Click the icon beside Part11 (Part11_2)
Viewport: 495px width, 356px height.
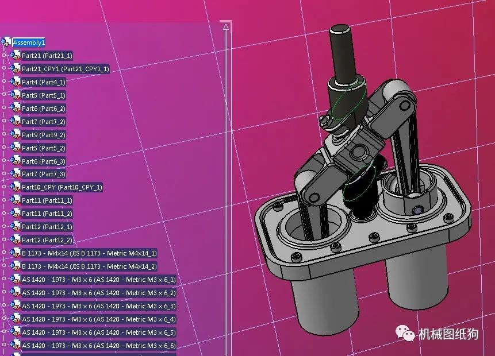point(15,214)
